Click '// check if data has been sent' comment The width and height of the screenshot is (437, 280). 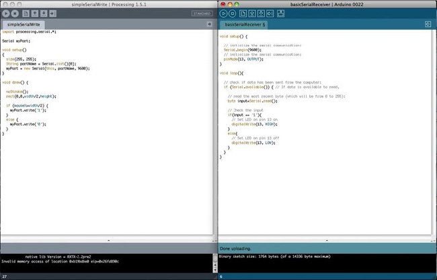pyautogui.click(x=272, y=83)
